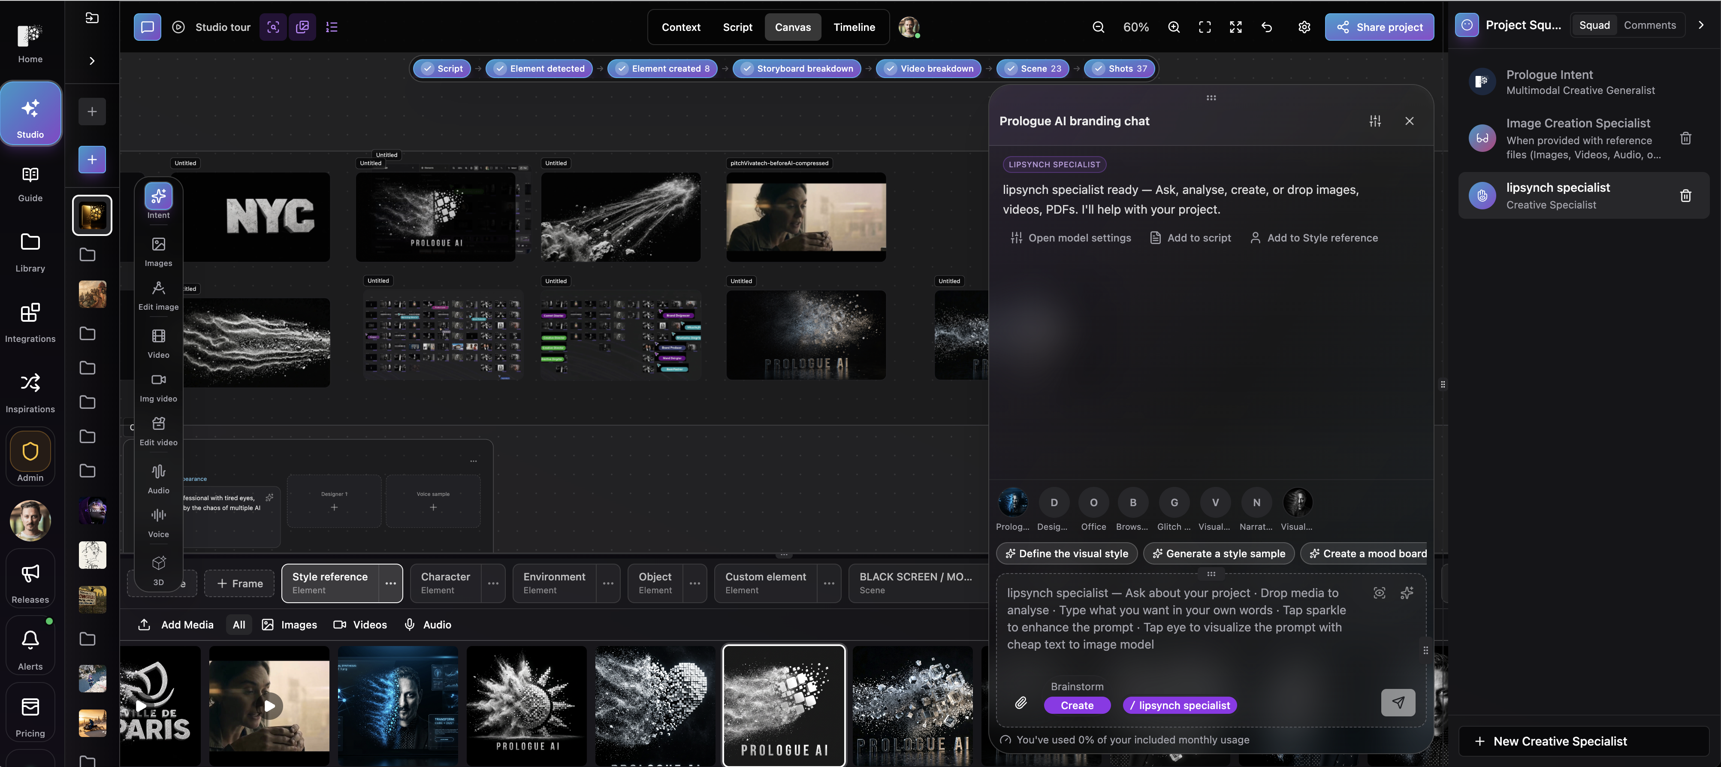Open the 3D tool
This screenshot has height=767, width=1721.
pyautogui.click(x=158, y=570)
